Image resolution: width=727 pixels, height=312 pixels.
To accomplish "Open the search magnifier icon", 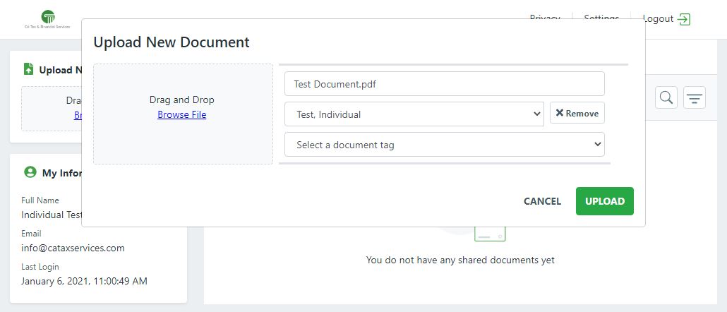I will (x=666, y=98).
